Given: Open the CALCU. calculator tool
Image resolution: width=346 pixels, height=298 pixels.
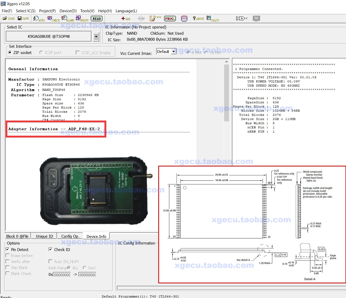Looking at the screenshot, I should (212, 18).
